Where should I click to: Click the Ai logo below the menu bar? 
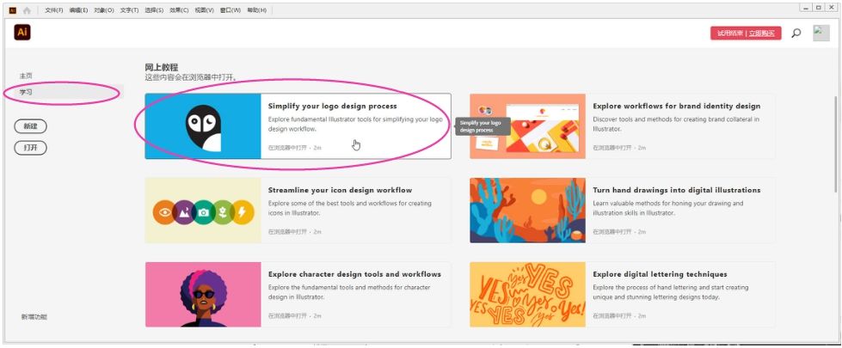(22, 32)
